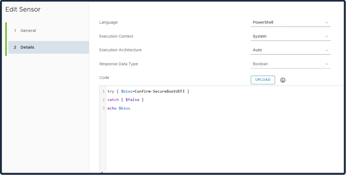Click the Edit Sensor heading

(23, 10)
